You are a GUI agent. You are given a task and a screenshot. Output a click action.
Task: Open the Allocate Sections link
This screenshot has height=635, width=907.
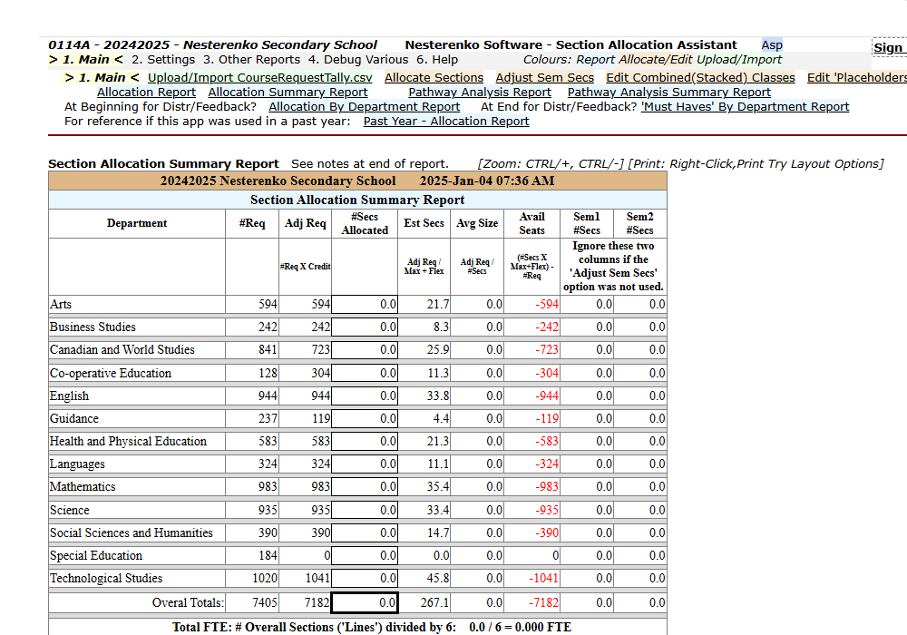(434, 78)
